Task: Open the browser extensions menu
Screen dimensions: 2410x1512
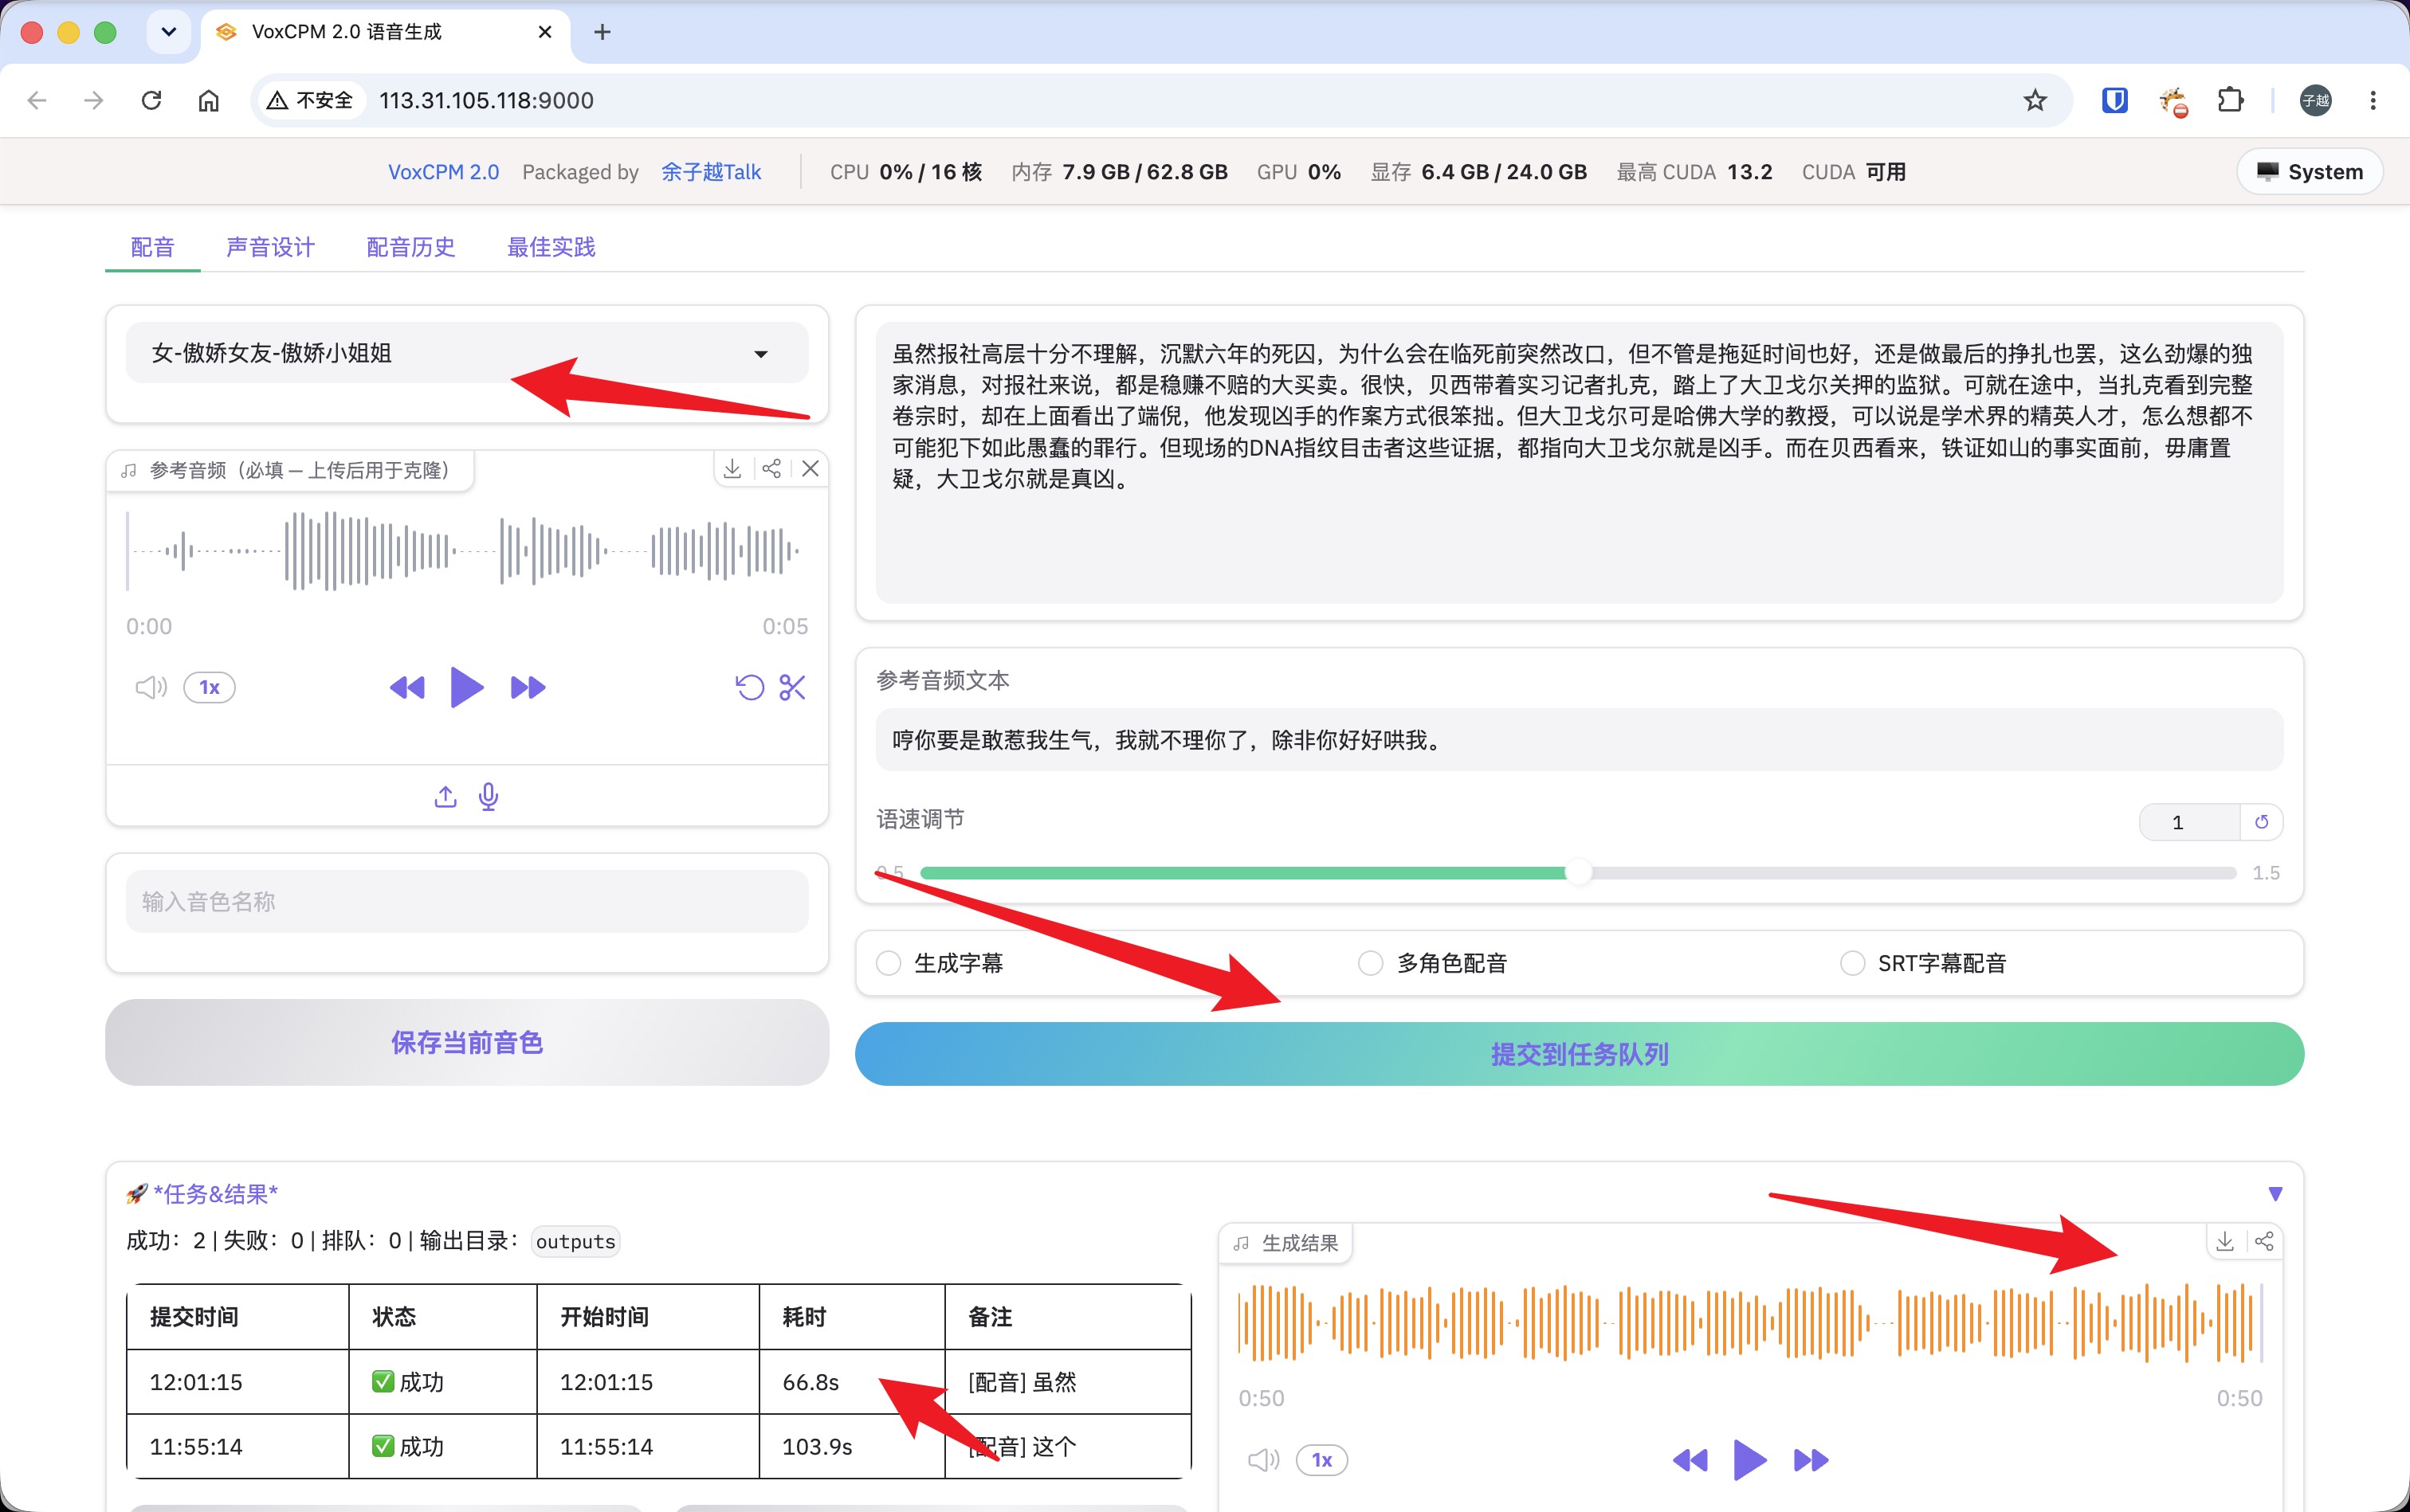Action: 2230,100
